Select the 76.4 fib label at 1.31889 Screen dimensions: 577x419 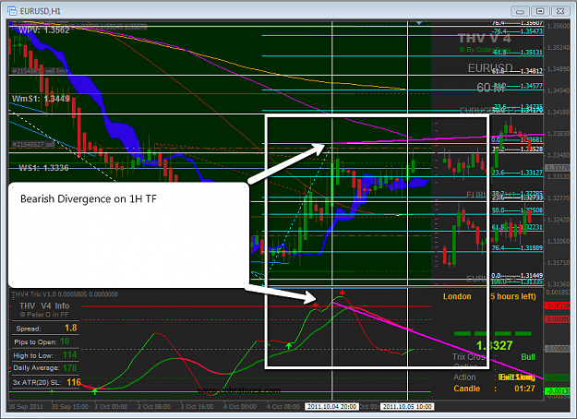(x=517, y=248)
